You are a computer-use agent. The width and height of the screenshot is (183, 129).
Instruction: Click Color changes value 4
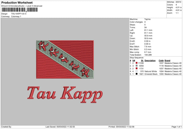point(145,22)
